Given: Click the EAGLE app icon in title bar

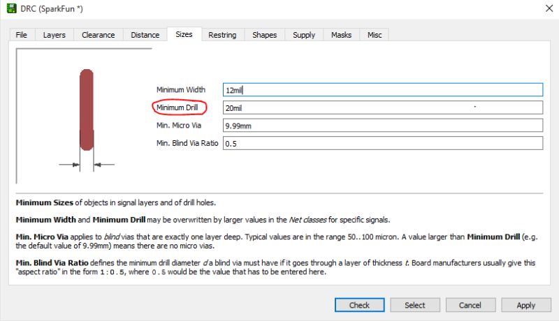Looking at the screenshot, I should click(x=12, y=8).
